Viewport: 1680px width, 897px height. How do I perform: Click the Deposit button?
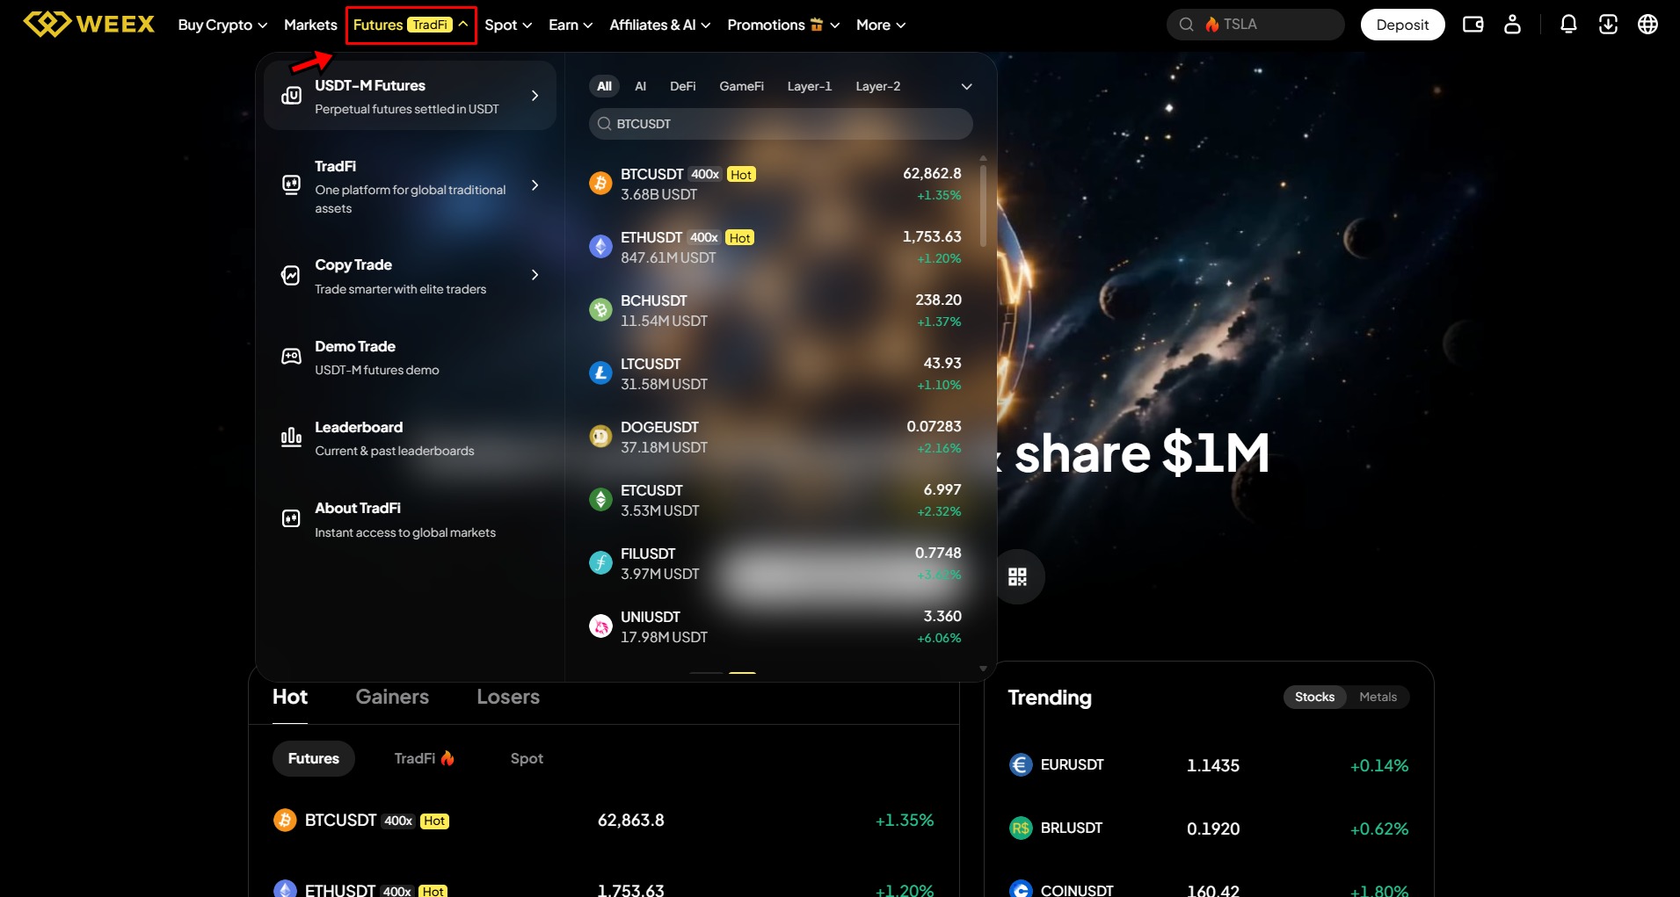pyautogui.click(x=1402, y=25)
